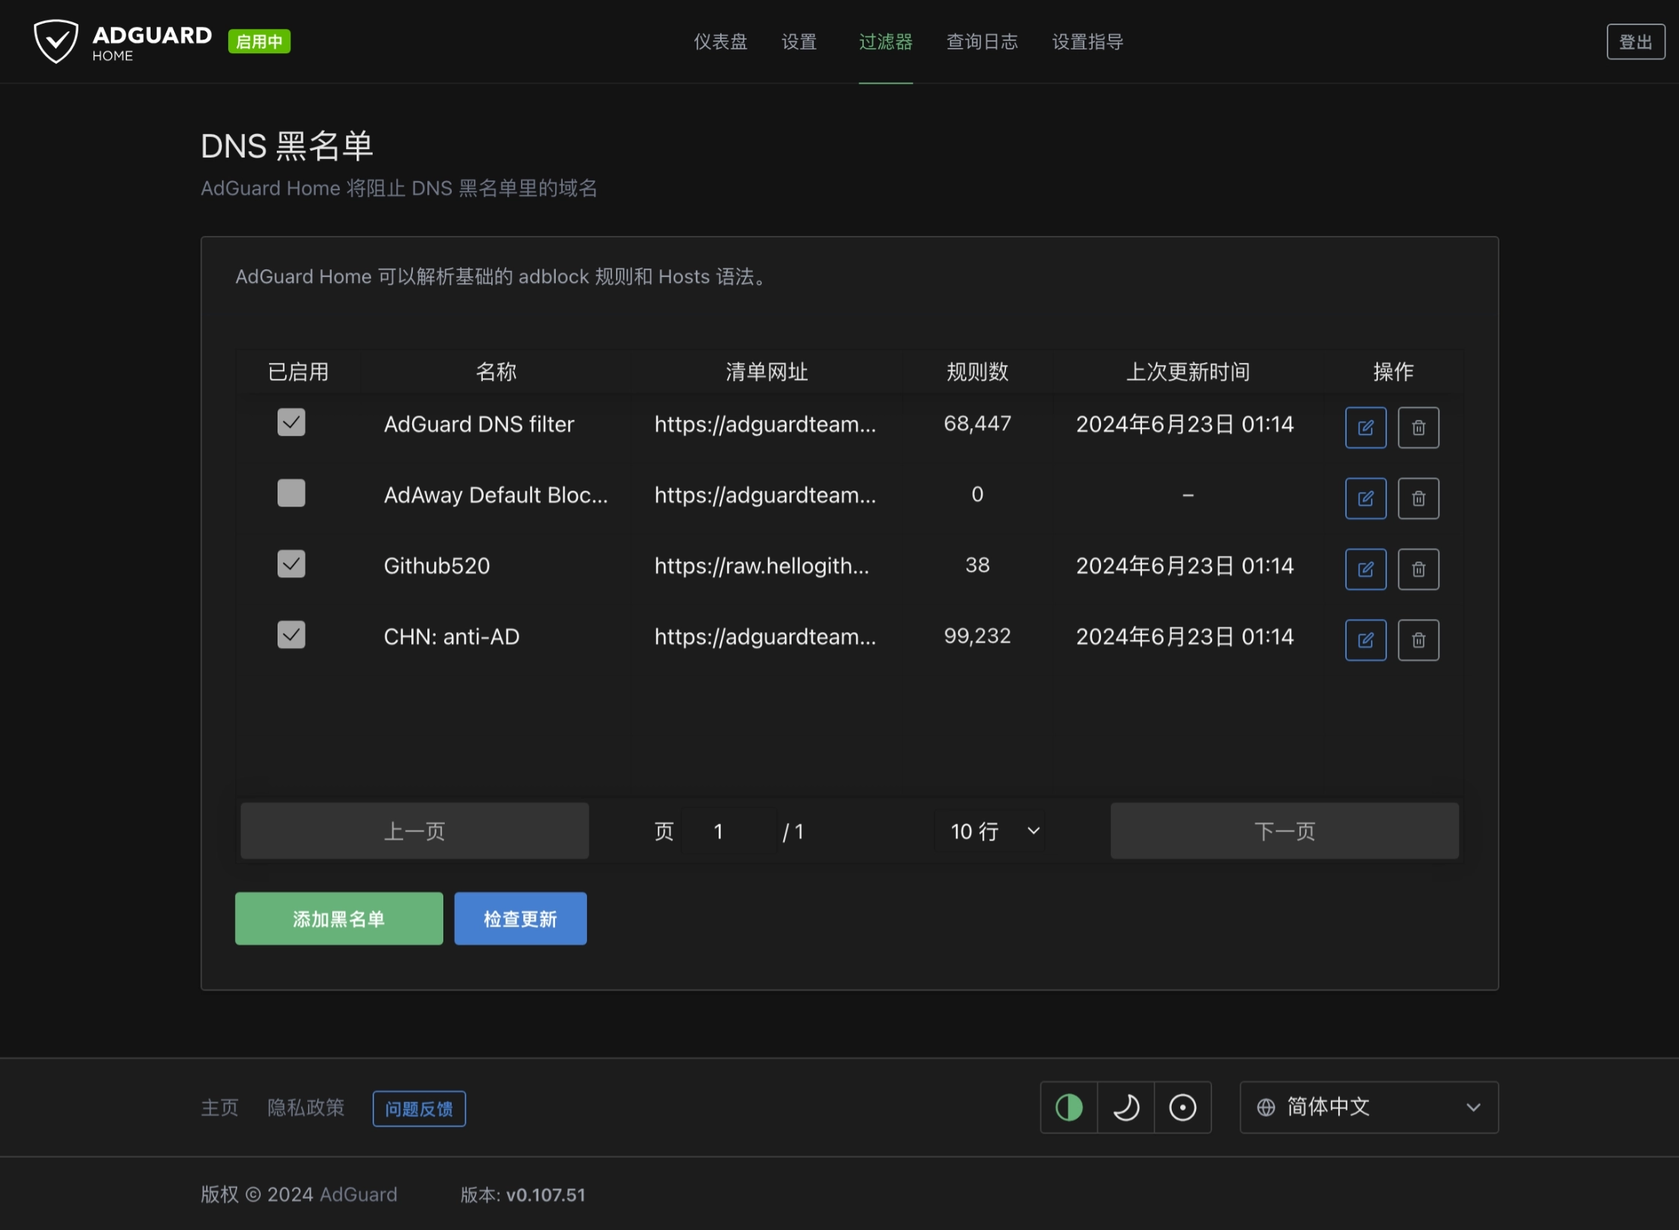
Task: Click the 已启用 column header
Action: point(298,372)
